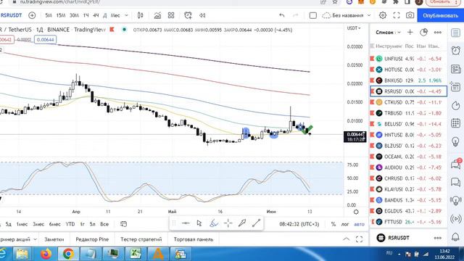Open the indicators menu icon
The width and height of the screenshot is (464, 261).
(x=157, y=15)
